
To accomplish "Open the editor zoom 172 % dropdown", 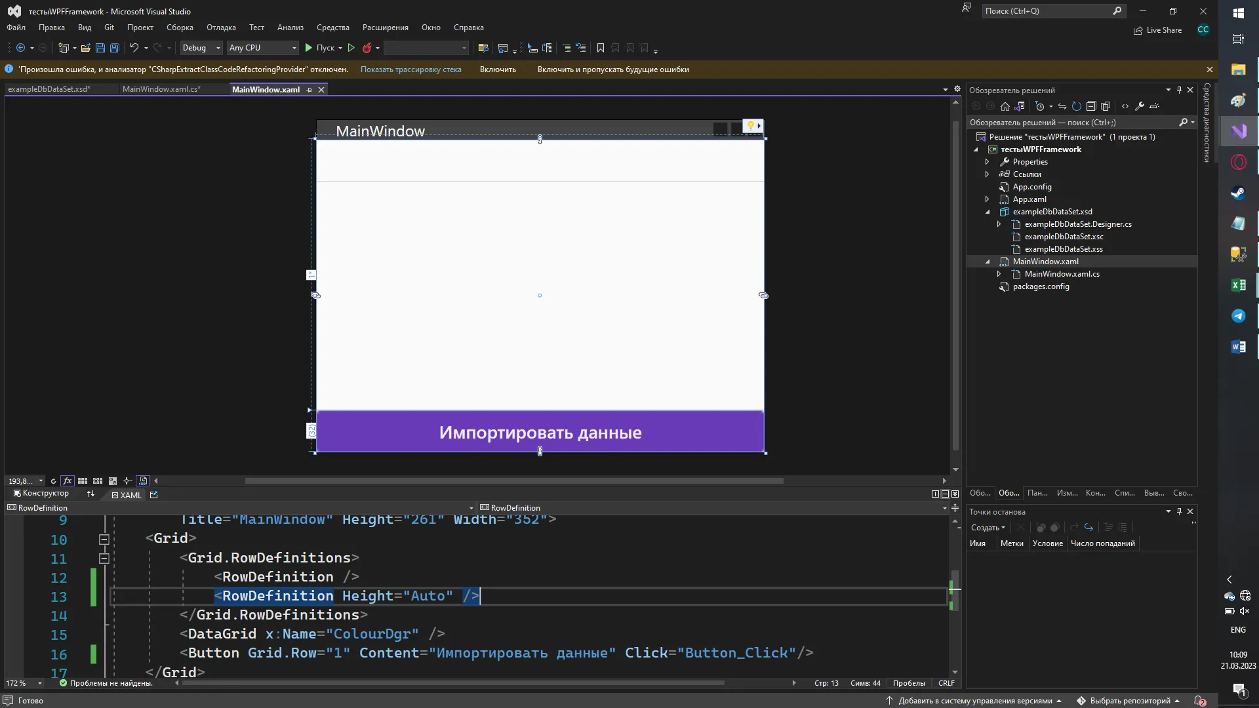I will pyautogui.click(x=40, y=683).
